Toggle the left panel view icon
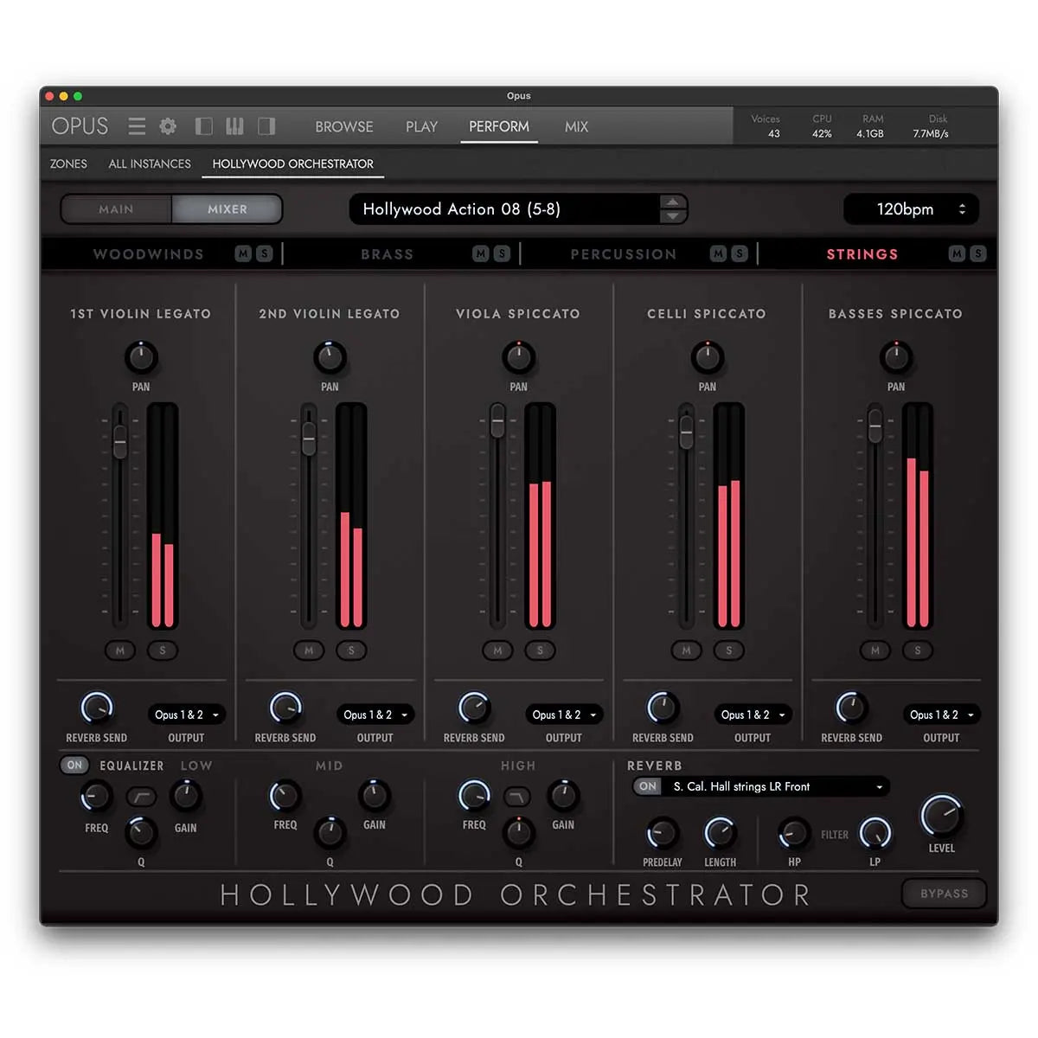Image resolution: width=1038 pixels, height=1038 pixels. (x=204, y=126)
